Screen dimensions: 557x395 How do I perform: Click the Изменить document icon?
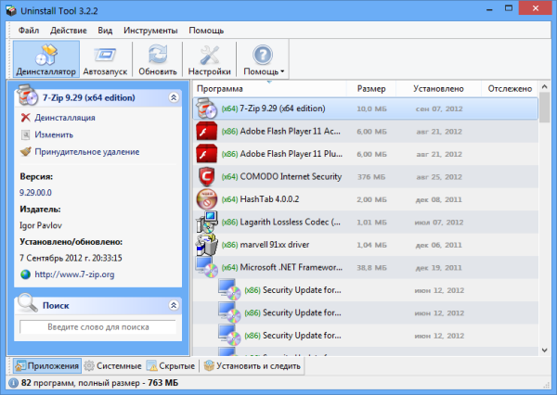click(x=26, y=134)
